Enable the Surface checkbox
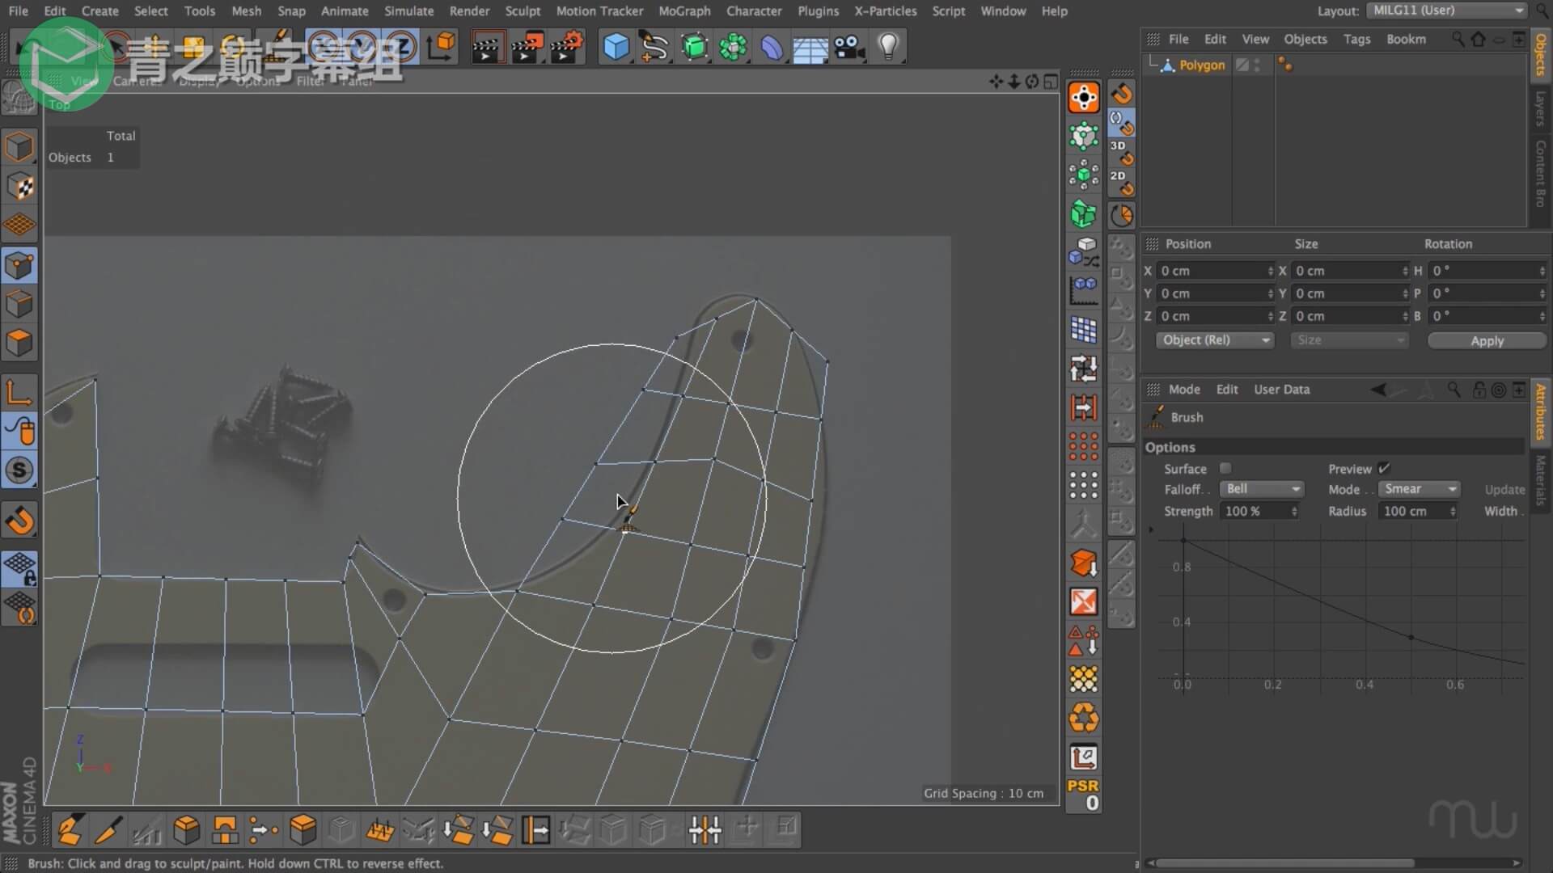The height and width of the screenshot is (873, 1553). coord(1225,469)
